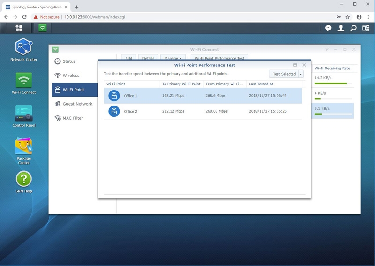The height and width of the screenshot is (266, 375).
Task: Open user account options icon
Action: point(341,28)
